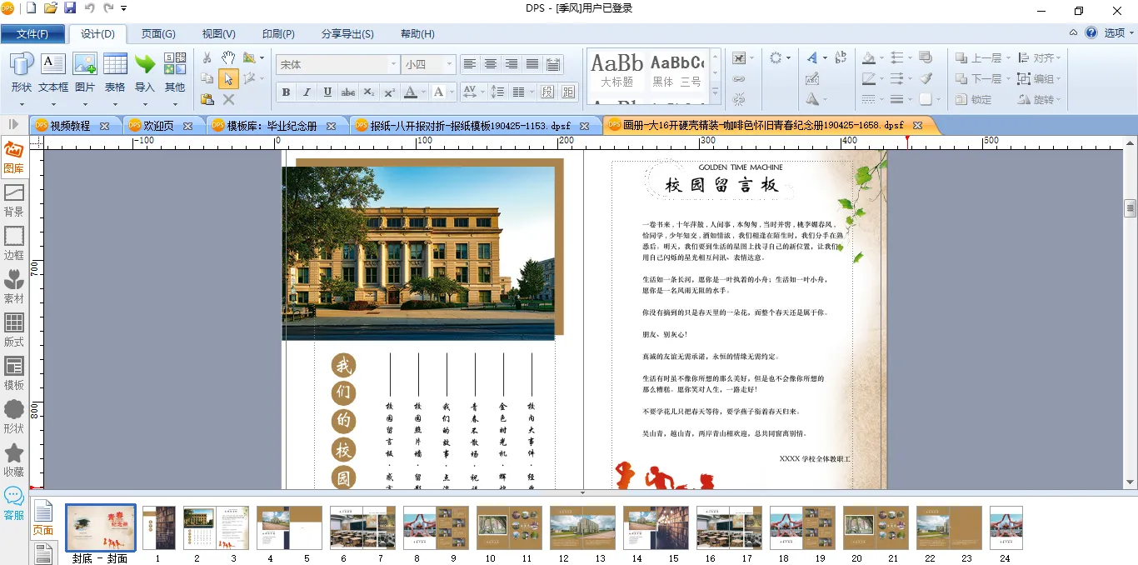The image size is (1138, 565).
Task: Open the 图库 gallery sidebar panel
Action: pos(14,157)
